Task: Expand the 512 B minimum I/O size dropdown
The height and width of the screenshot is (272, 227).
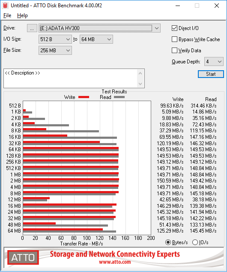Action: tap(55, 39)
